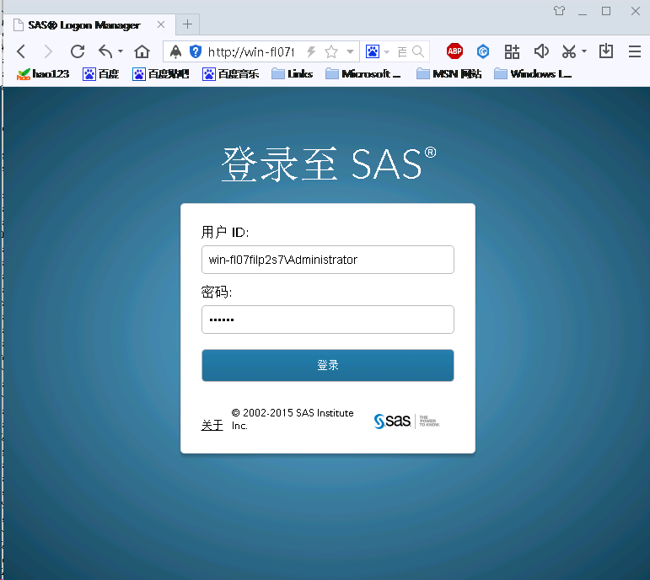Click the shirt skin icon in title bar
This screenshot has width=650, height=580.
click(559, 11)
